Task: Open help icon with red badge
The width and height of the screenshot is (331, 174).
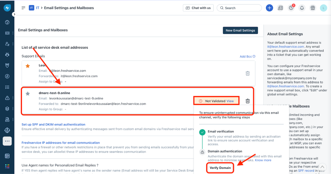Action: (x=291, y=8)
